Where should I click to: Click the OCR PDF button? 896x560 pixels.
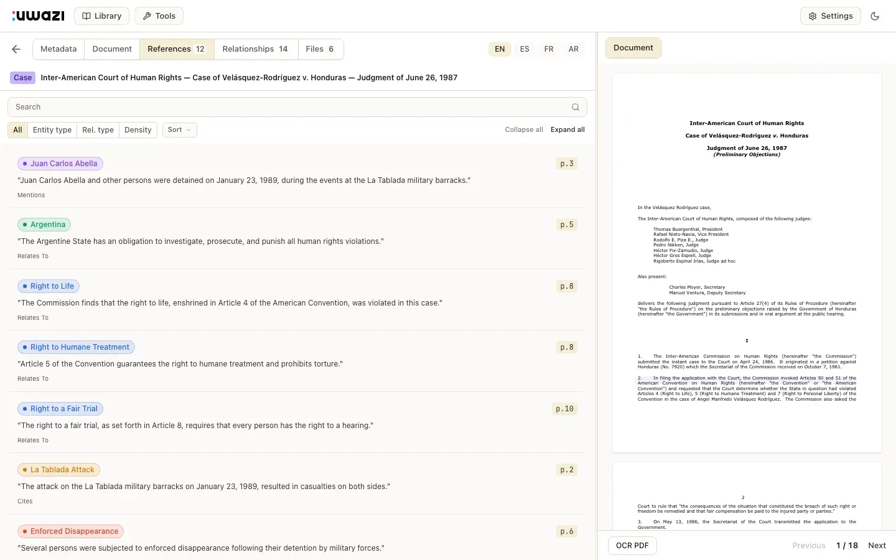point(632,546)
